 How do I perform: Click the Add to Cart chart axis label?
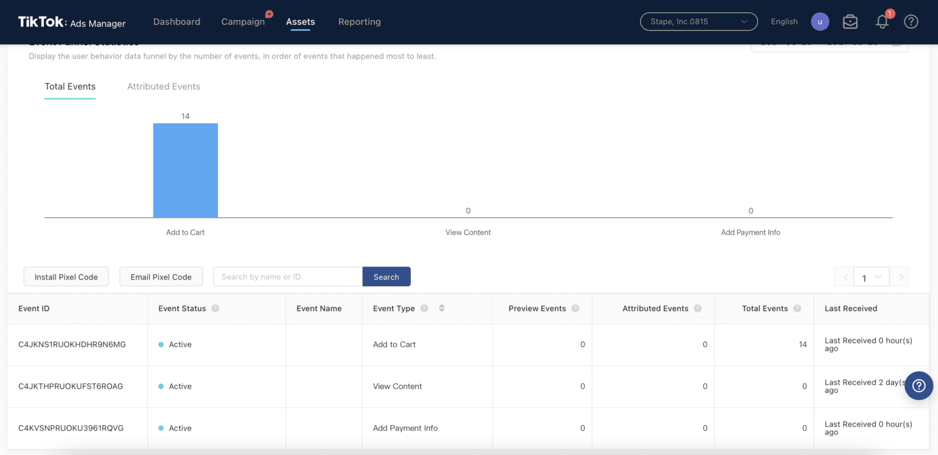[x=186, y=232]
